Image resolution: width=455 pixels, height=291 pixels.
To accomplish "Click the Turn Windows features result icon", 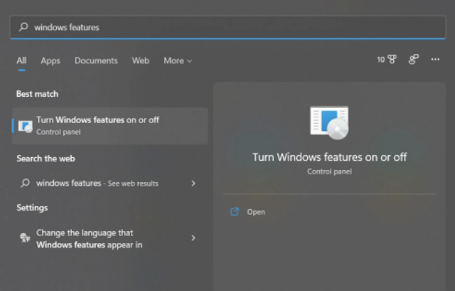I will click(x=26, y=127).
